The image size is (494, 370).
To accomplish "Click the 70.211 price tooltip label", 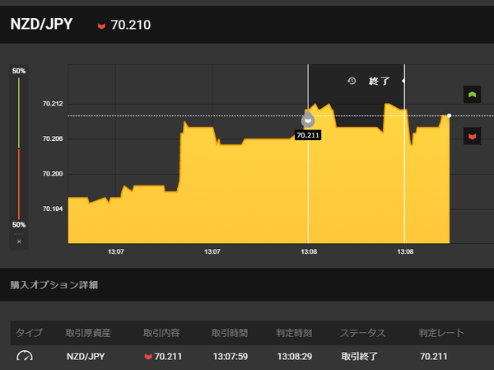I will 308,135.
